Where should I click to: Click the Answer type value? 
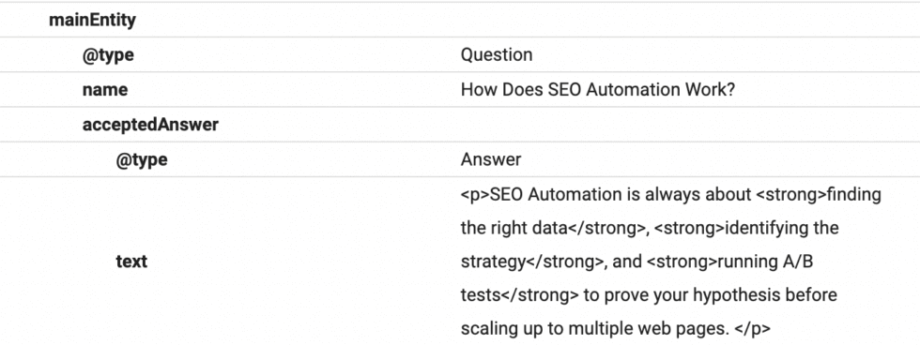pos(490,159)
